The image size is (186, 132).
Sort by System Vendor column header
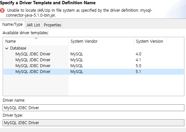[101, 41]
